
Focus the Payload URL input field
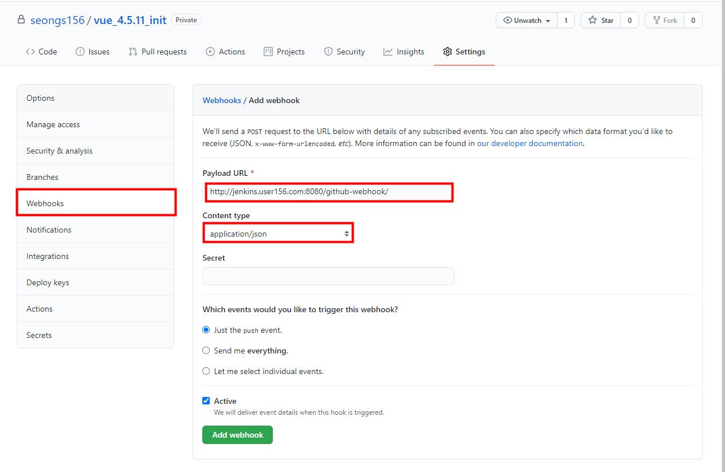pos(330,192)
